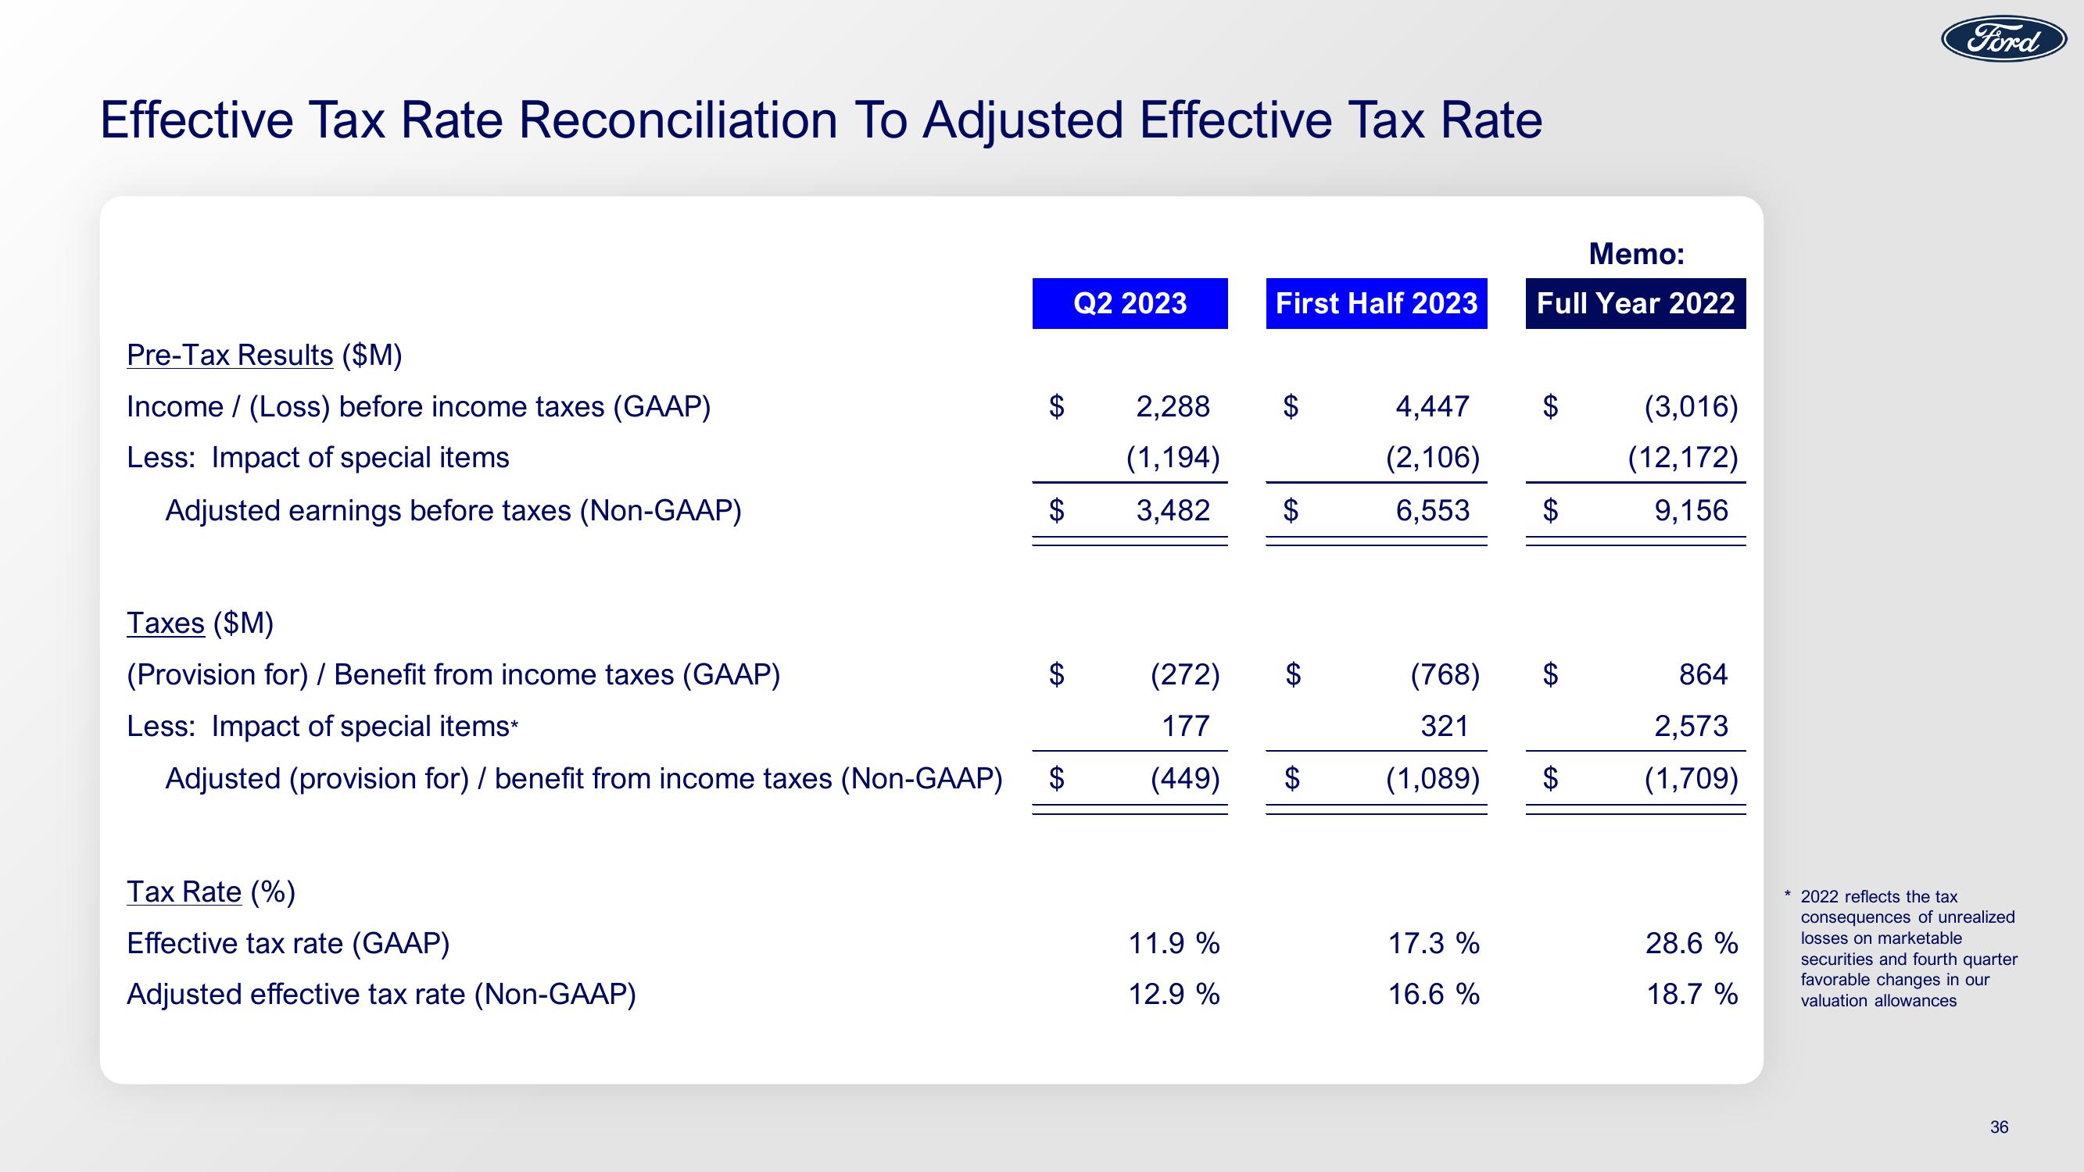Viewport: 2084px width, 1172px height.
Task: Click the 4,447 First Half 2023 value
Action: 1433,406
